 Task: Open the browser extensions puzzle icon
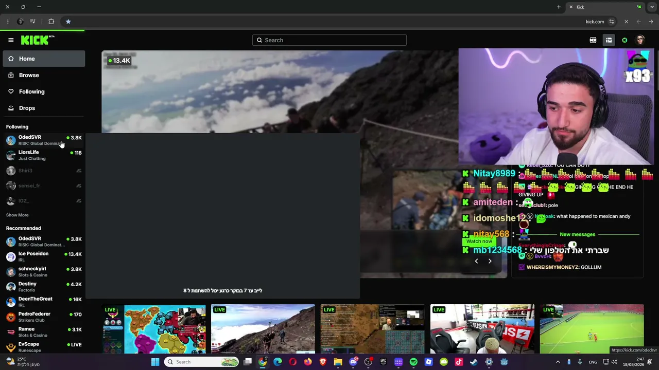[x=51, y=22]
